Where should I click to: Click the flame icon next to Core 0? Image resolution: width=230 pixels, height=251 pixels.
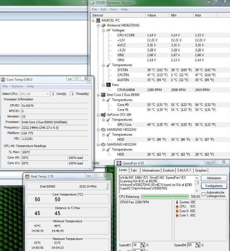tap(177, 211)
